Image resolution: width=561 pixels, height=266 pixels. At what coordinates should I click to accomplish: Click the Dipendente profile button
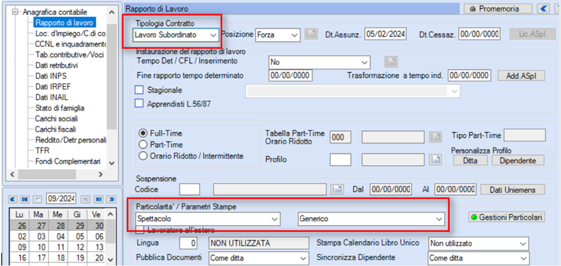coord(518,161)
